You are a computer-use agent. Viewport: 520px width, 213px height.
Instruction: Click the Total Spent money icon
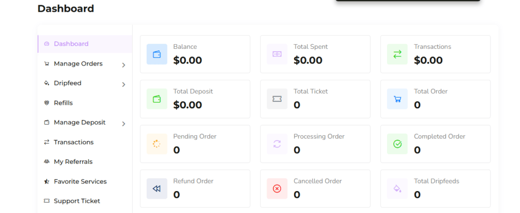(277, 54)
